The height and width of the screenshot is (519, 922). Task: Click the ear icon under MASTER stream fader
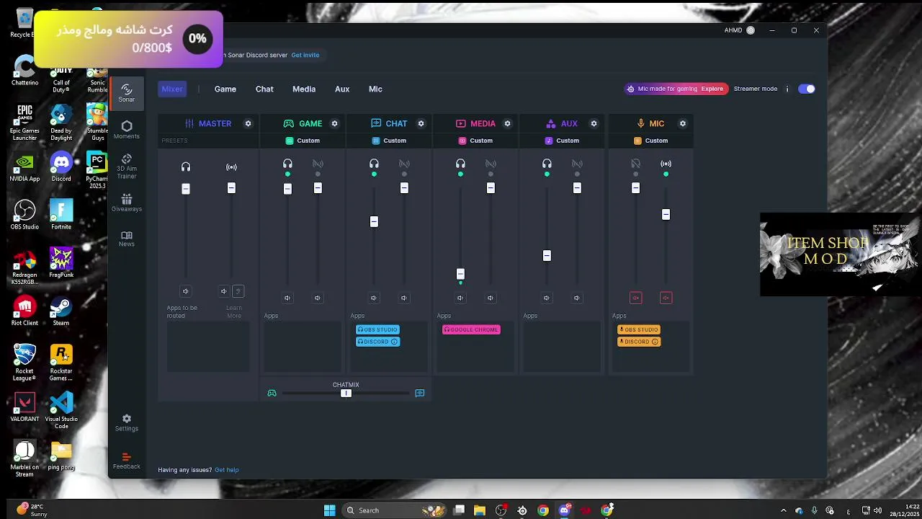point(238,291)
